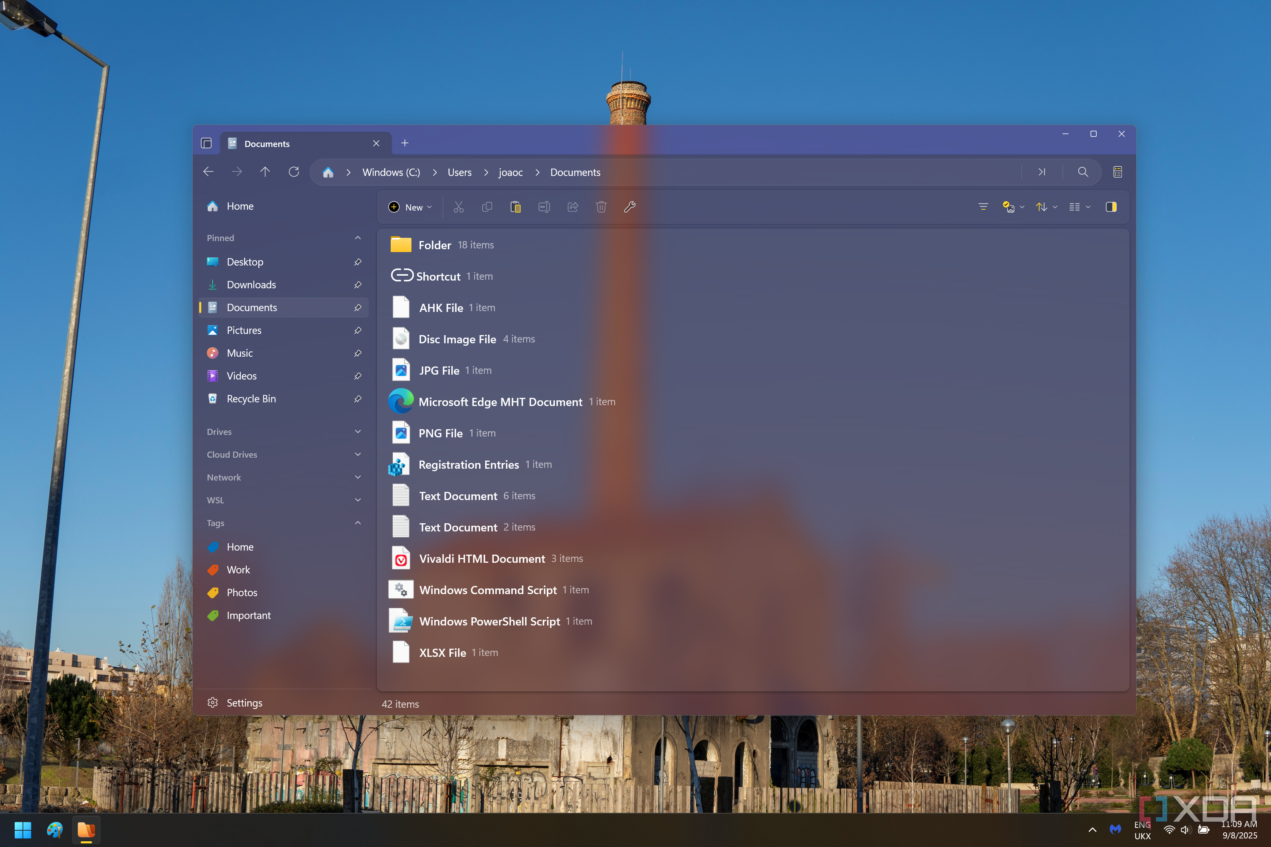Click the Home icon in address bar
Image resolution: width=1271 pixels, height=847 pixels.
click(328, 172)
